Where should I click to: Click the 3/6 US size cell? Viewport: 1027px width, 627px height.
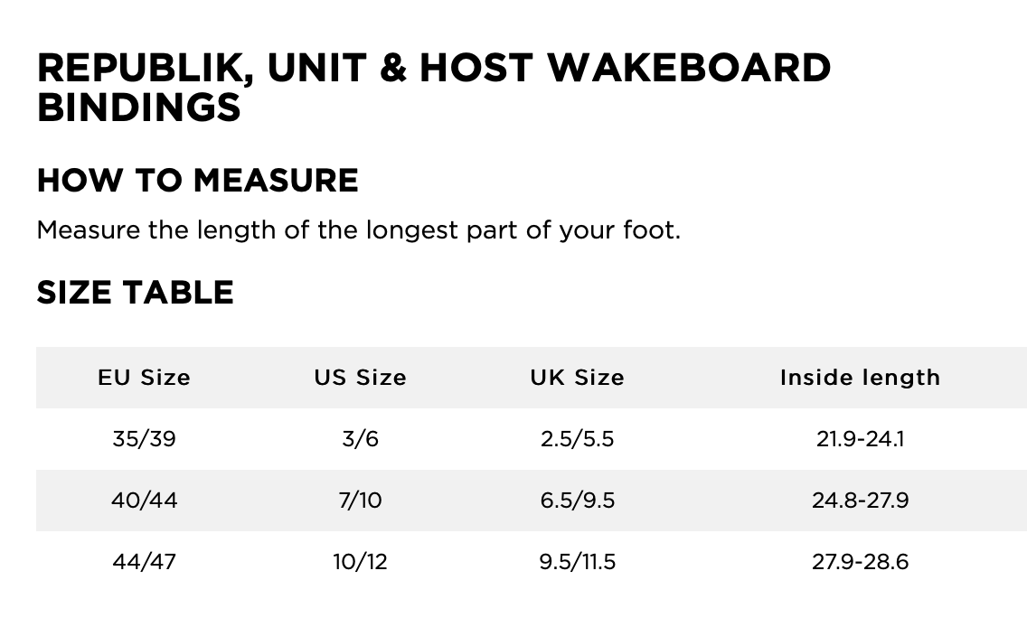click(x=360, y=439)
